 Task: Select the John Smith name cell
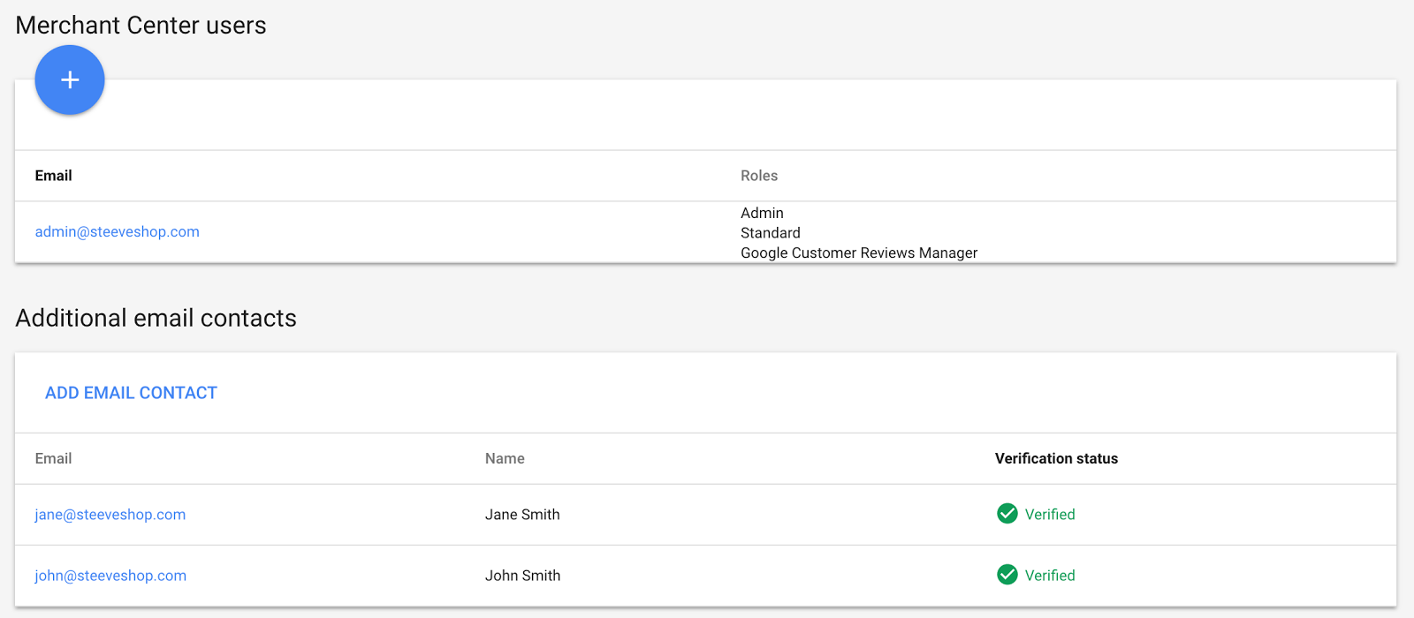pos(522,576)
